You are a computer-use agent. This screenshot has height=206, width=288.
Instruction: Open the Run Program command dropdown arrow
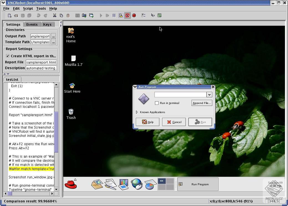point(209,95)
